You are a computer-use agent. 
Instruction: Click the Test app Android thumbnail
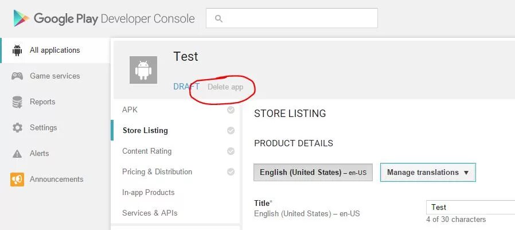point(143,70)
